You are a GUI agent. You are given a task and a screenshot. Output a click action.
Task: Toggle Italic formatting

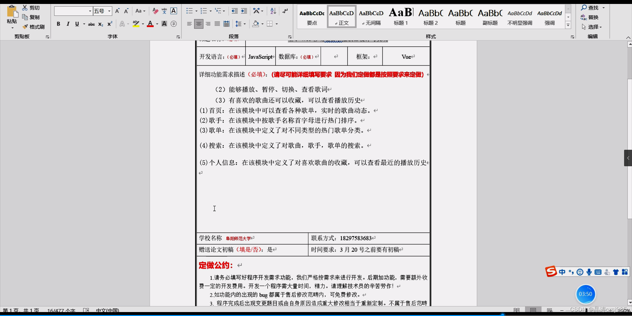tap(68, 24)
